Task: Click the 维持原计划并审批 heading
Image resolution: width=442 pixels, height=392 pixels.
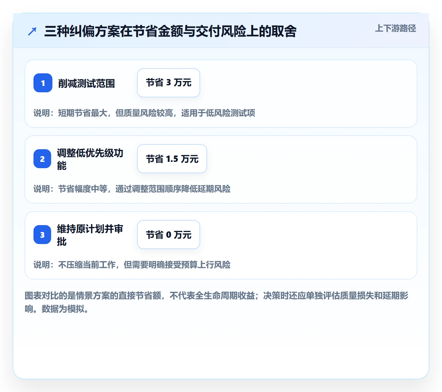Action: click(90, 235)
